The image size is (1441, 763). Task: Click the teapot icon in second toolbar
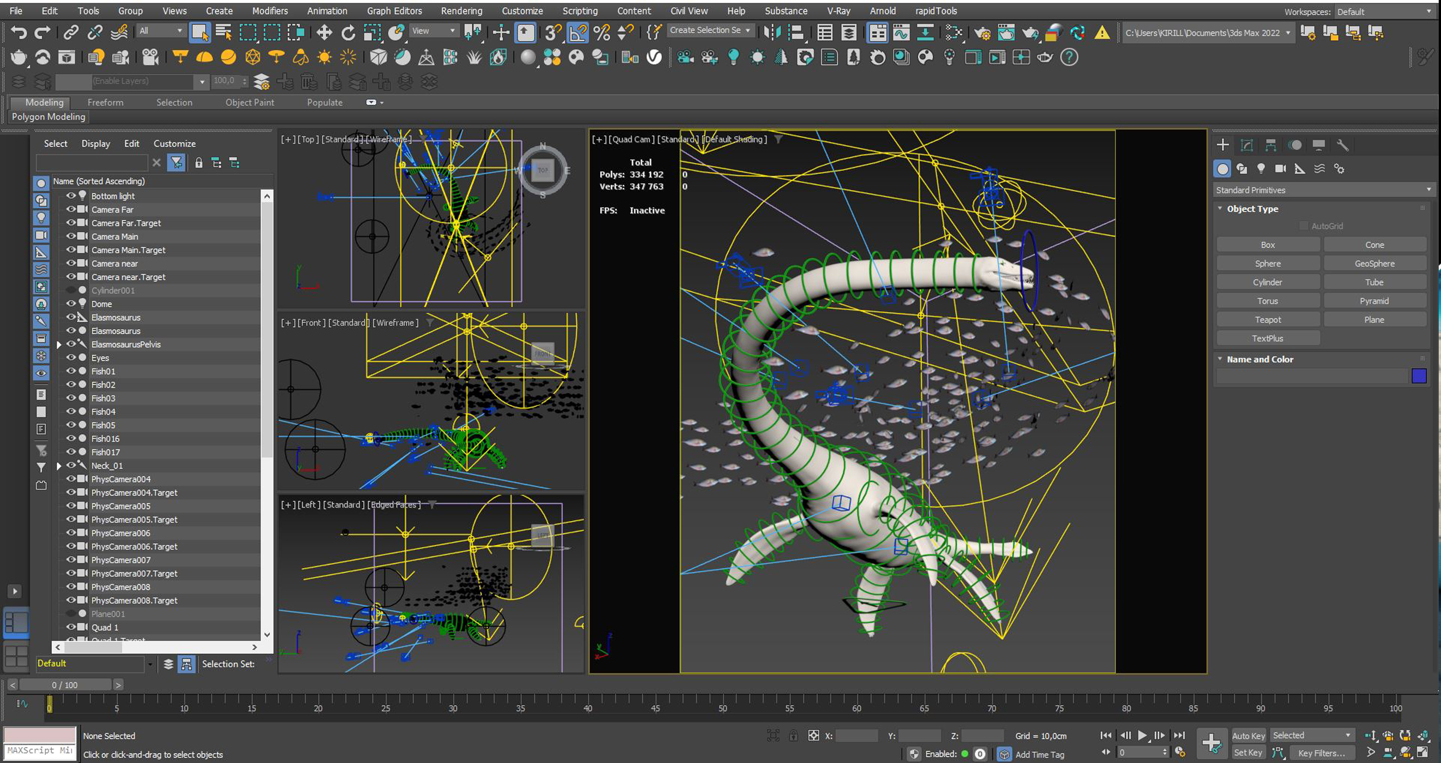[x=19, y=57]
